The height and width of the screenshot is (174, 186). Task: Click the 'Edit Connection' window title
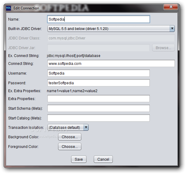click(26, 8)
